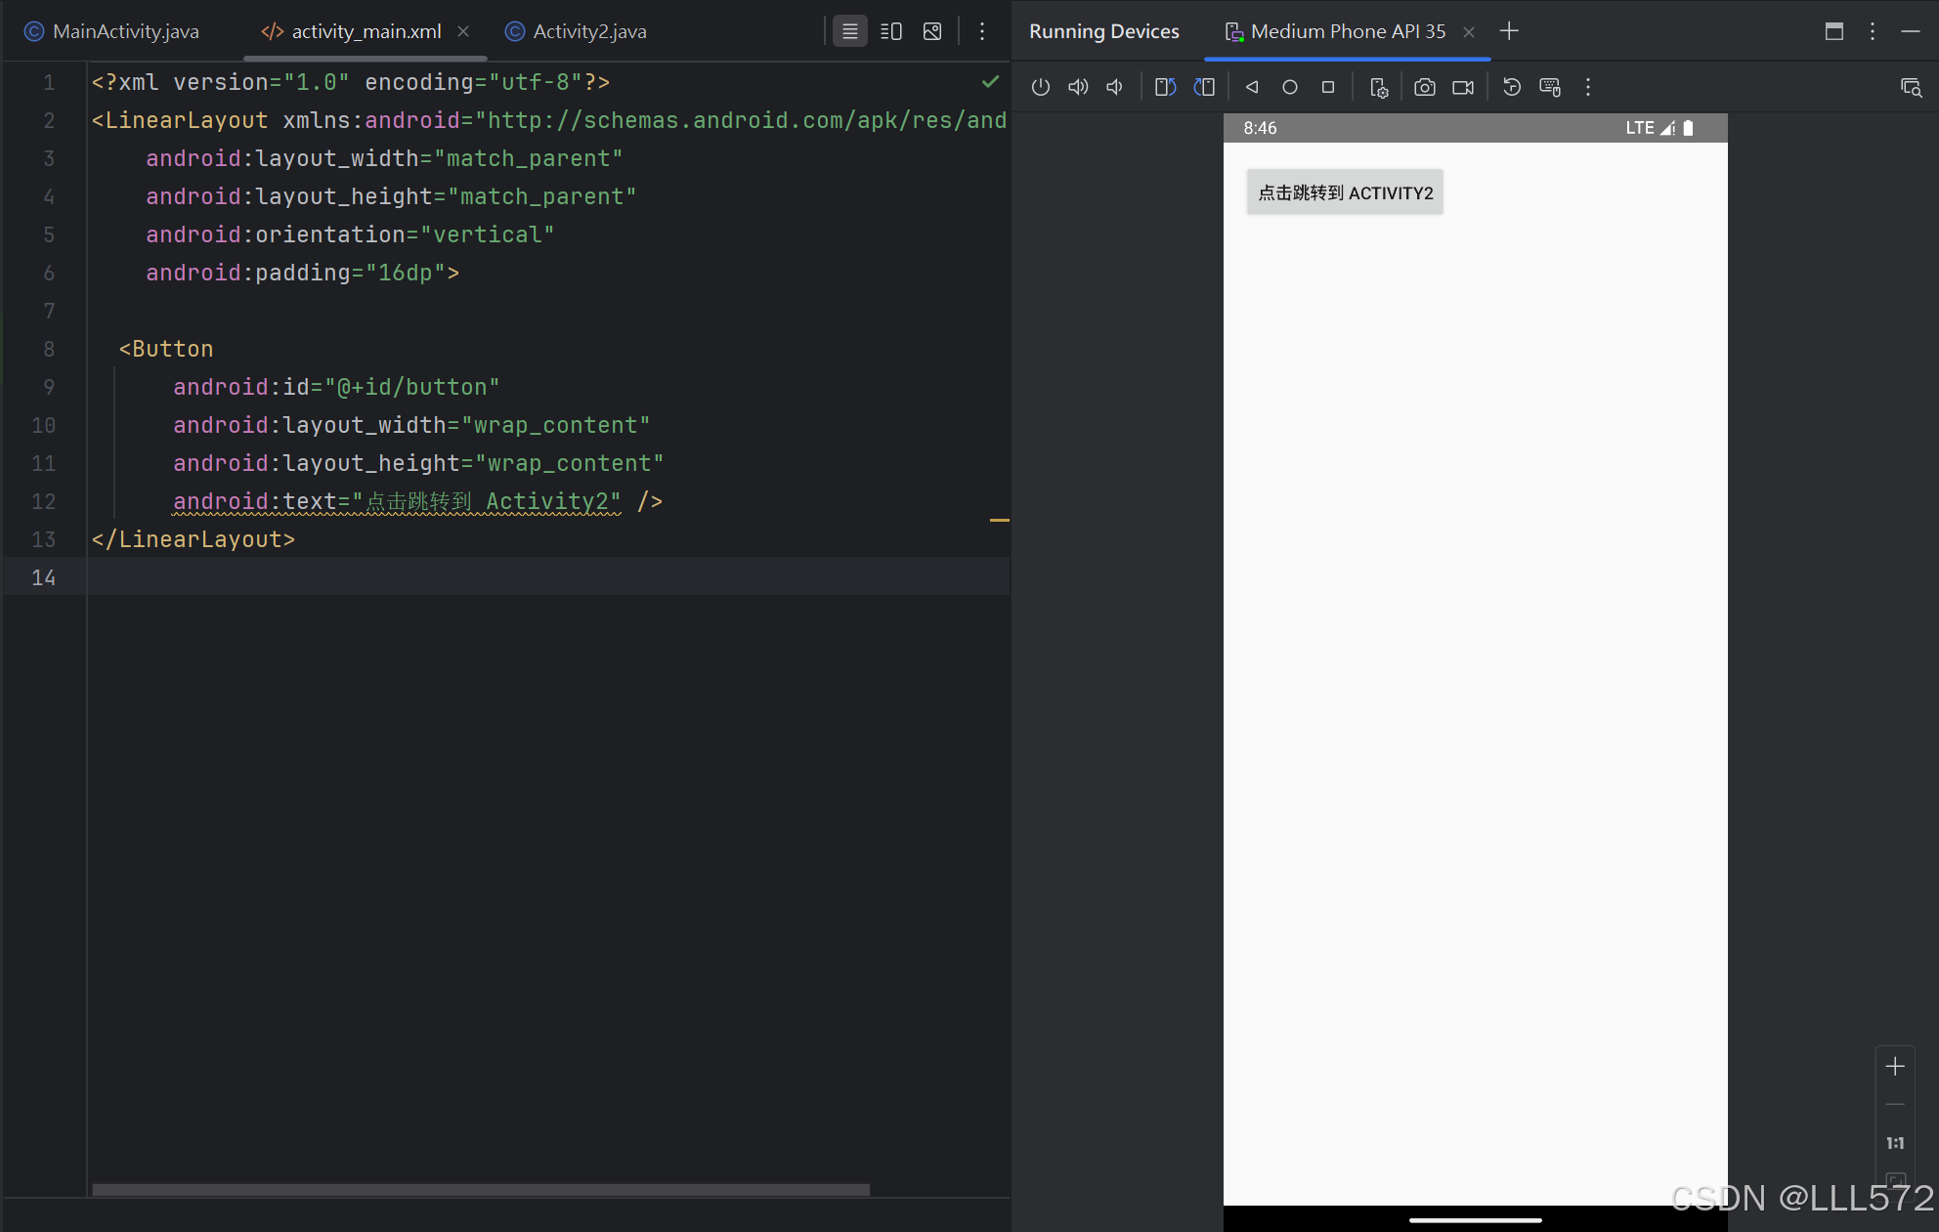Switch editor to Split view

(891, 31)
